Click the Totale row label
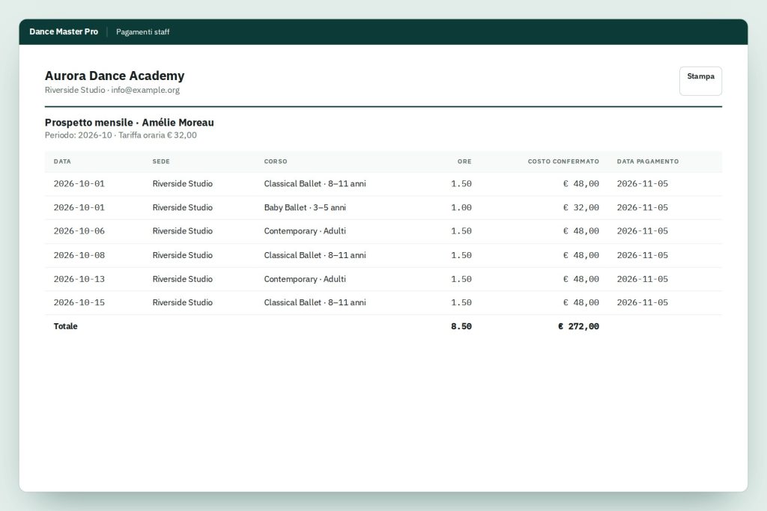 click(x=66, y=326)
